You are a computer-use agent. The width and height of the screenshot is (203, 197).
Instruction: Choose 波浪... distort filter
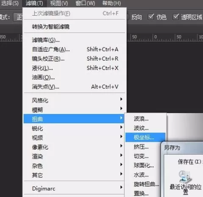pos(145,119)
